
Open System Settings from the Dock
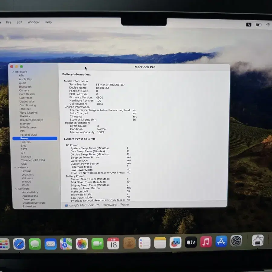(x=236, y=241)
